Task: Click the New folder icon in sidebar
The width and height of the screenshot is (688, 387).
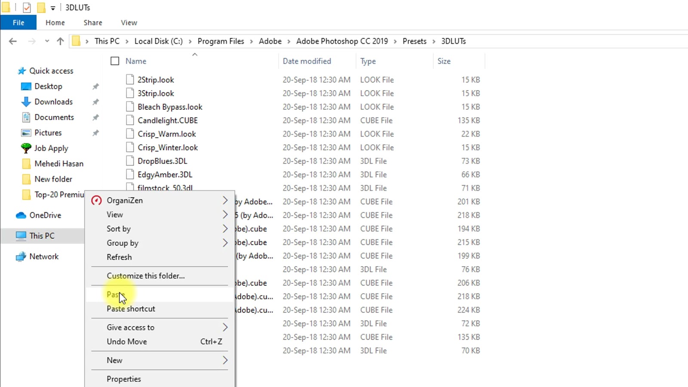Action: click(26, 179)
